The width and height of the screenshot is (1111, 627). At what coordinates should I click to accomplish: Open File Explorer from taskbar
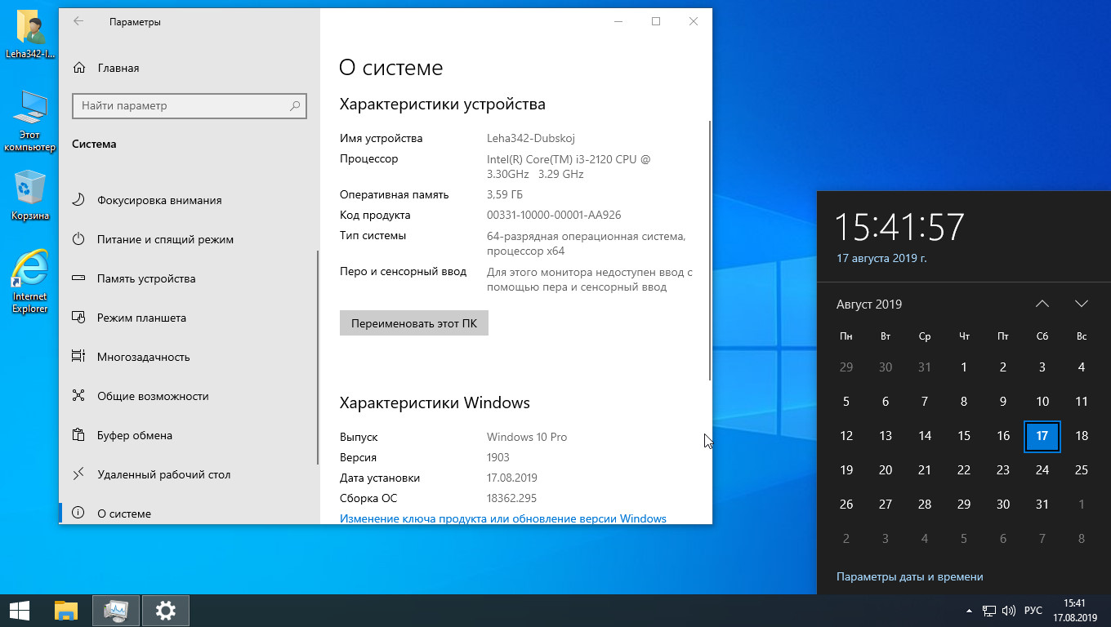click(65, 611)
